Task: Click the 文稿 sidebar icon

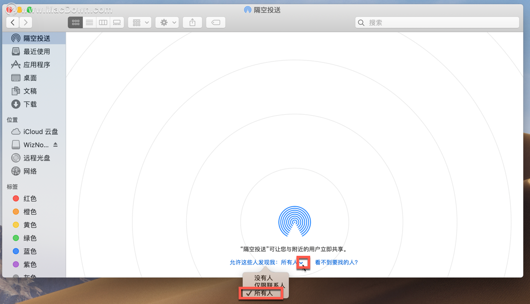Action: [x=16, y=91]
